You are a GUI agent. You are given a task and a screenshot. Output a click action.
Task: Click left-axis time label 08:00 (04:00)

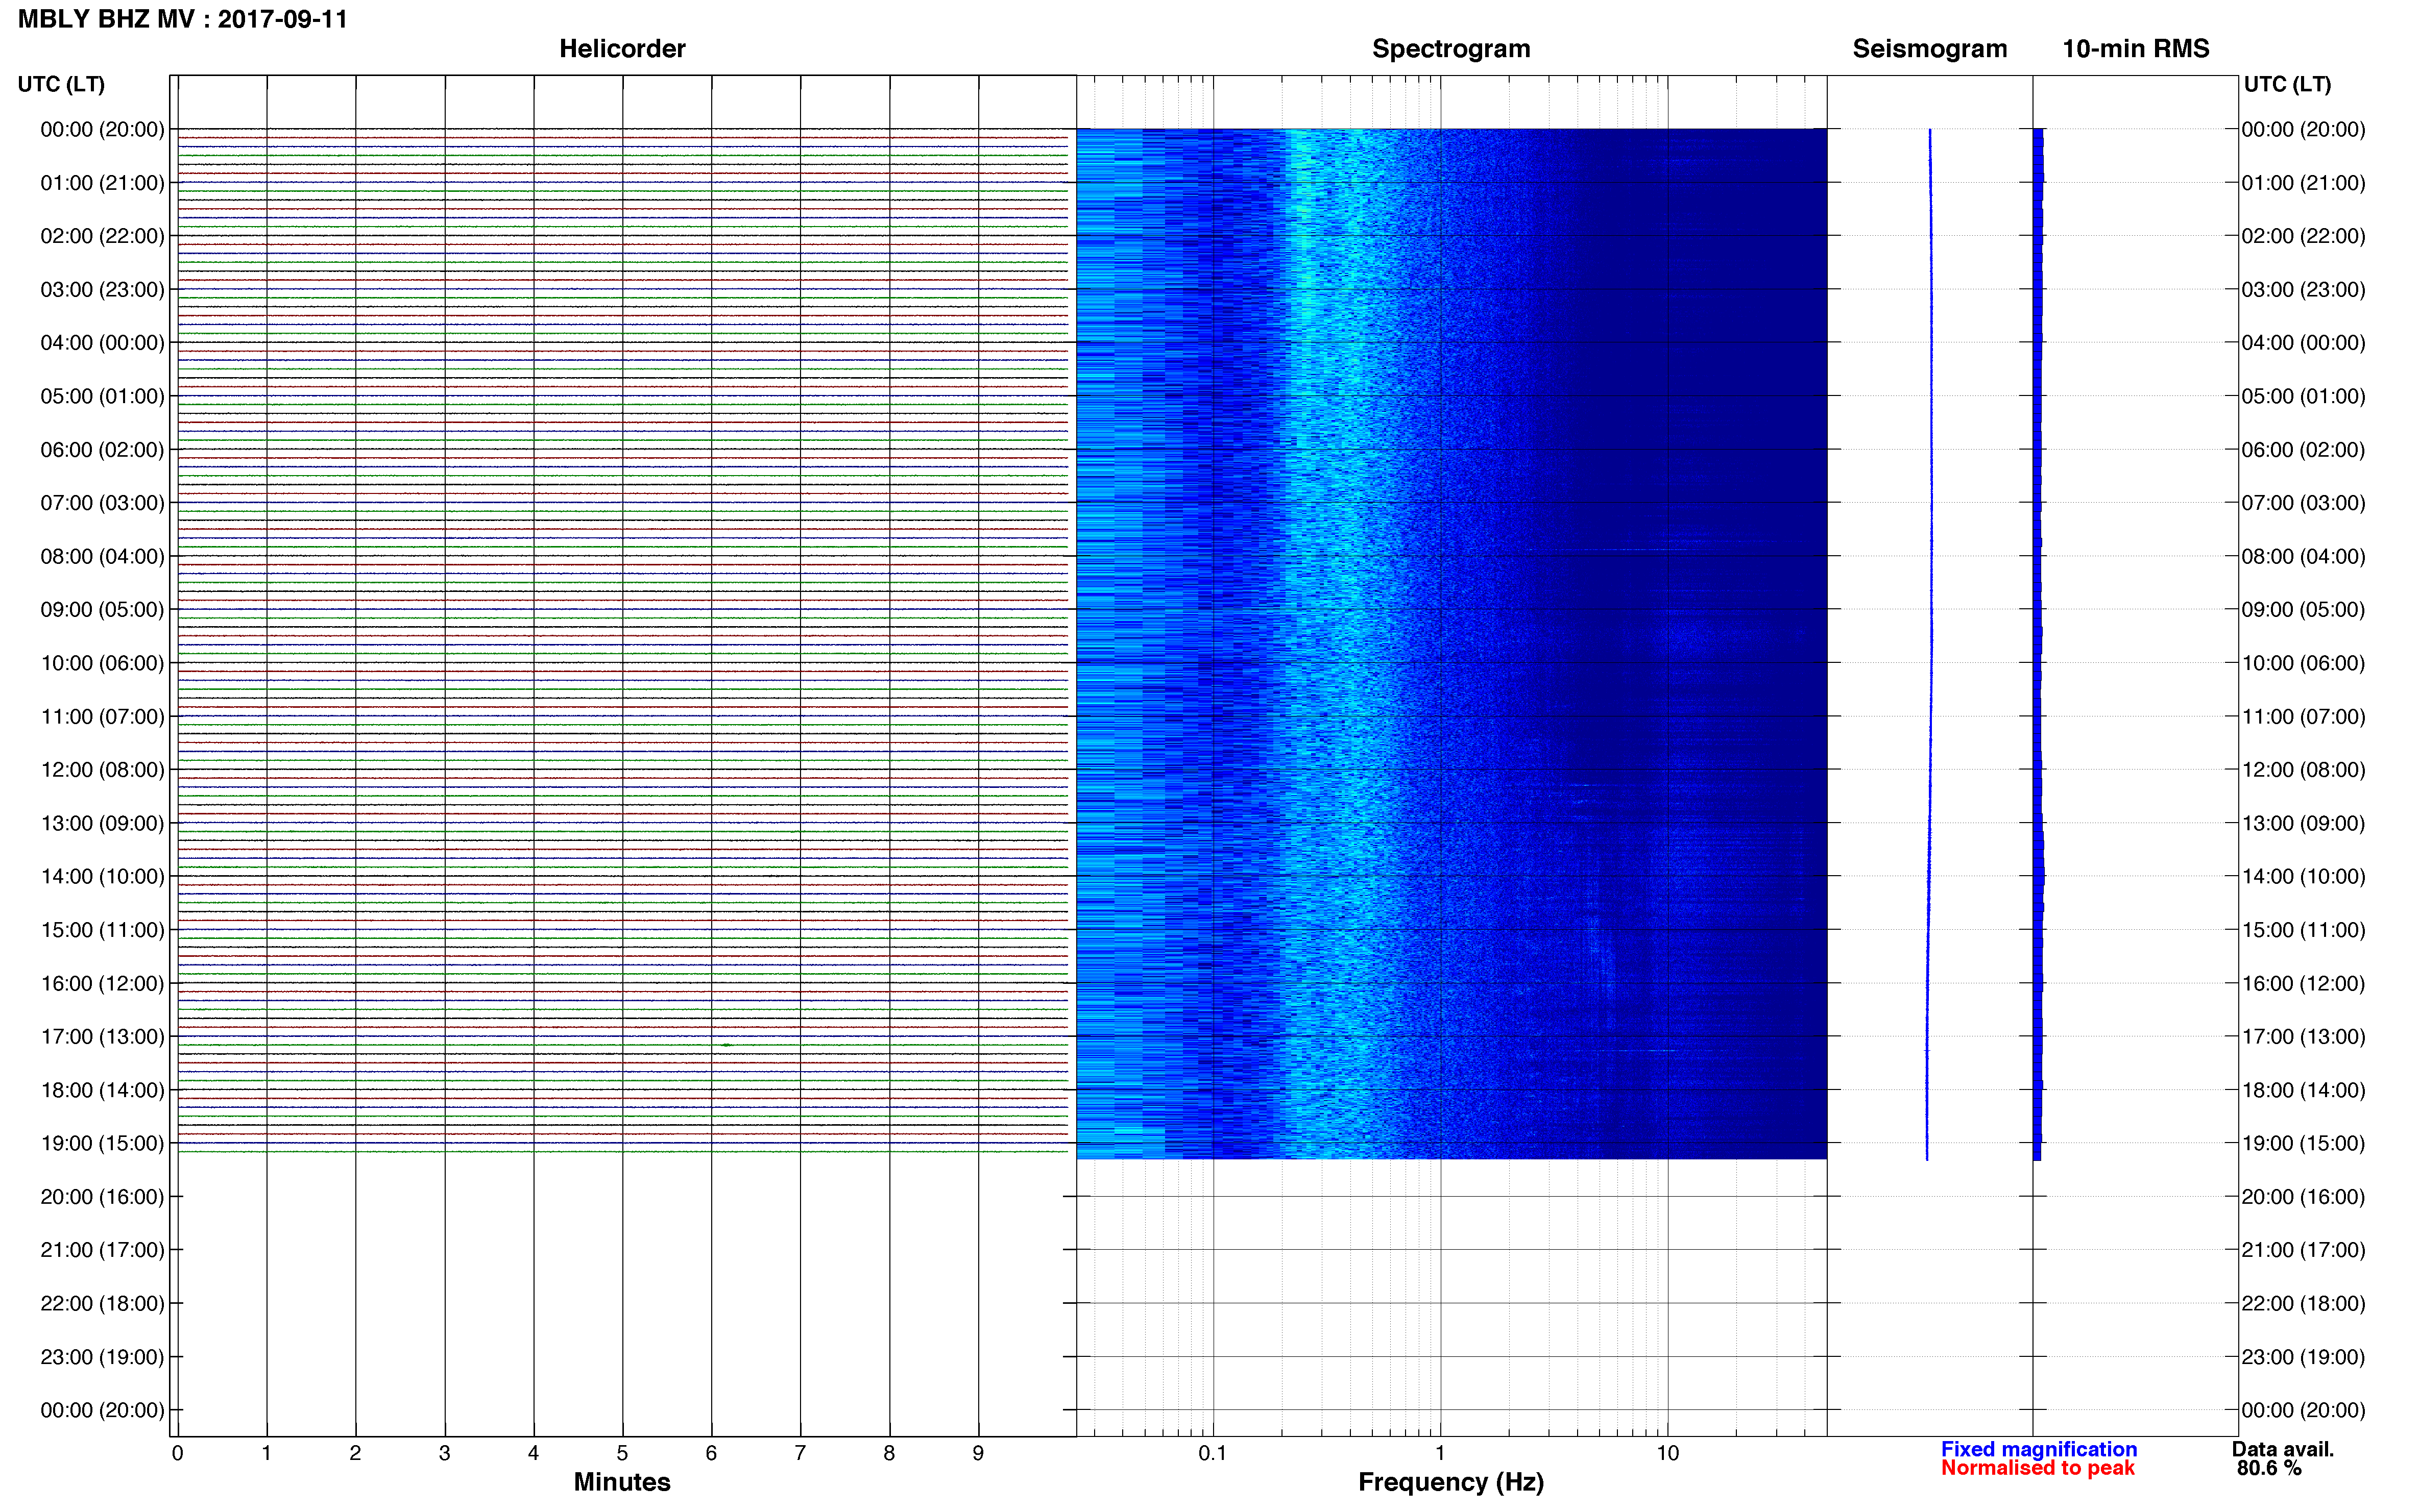102,556
